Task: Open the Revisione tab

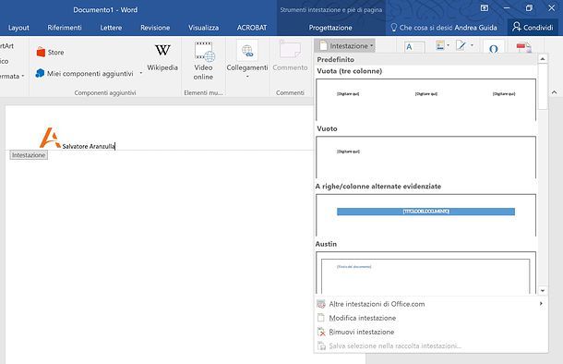Action: click(155, 28)
